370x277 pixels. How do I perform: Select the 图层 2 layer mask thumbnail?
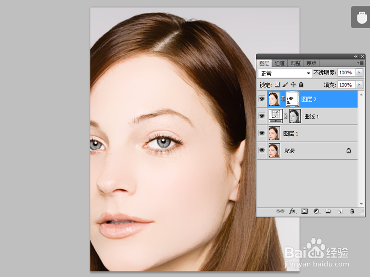coord(292,99)
